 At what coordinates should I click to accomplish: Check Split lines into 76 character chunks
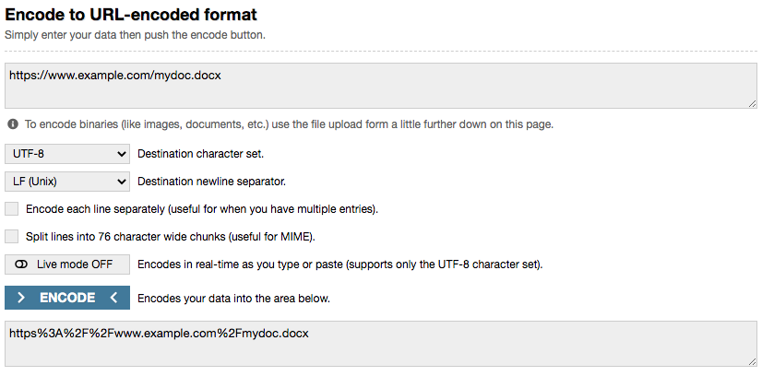point(11,237)
